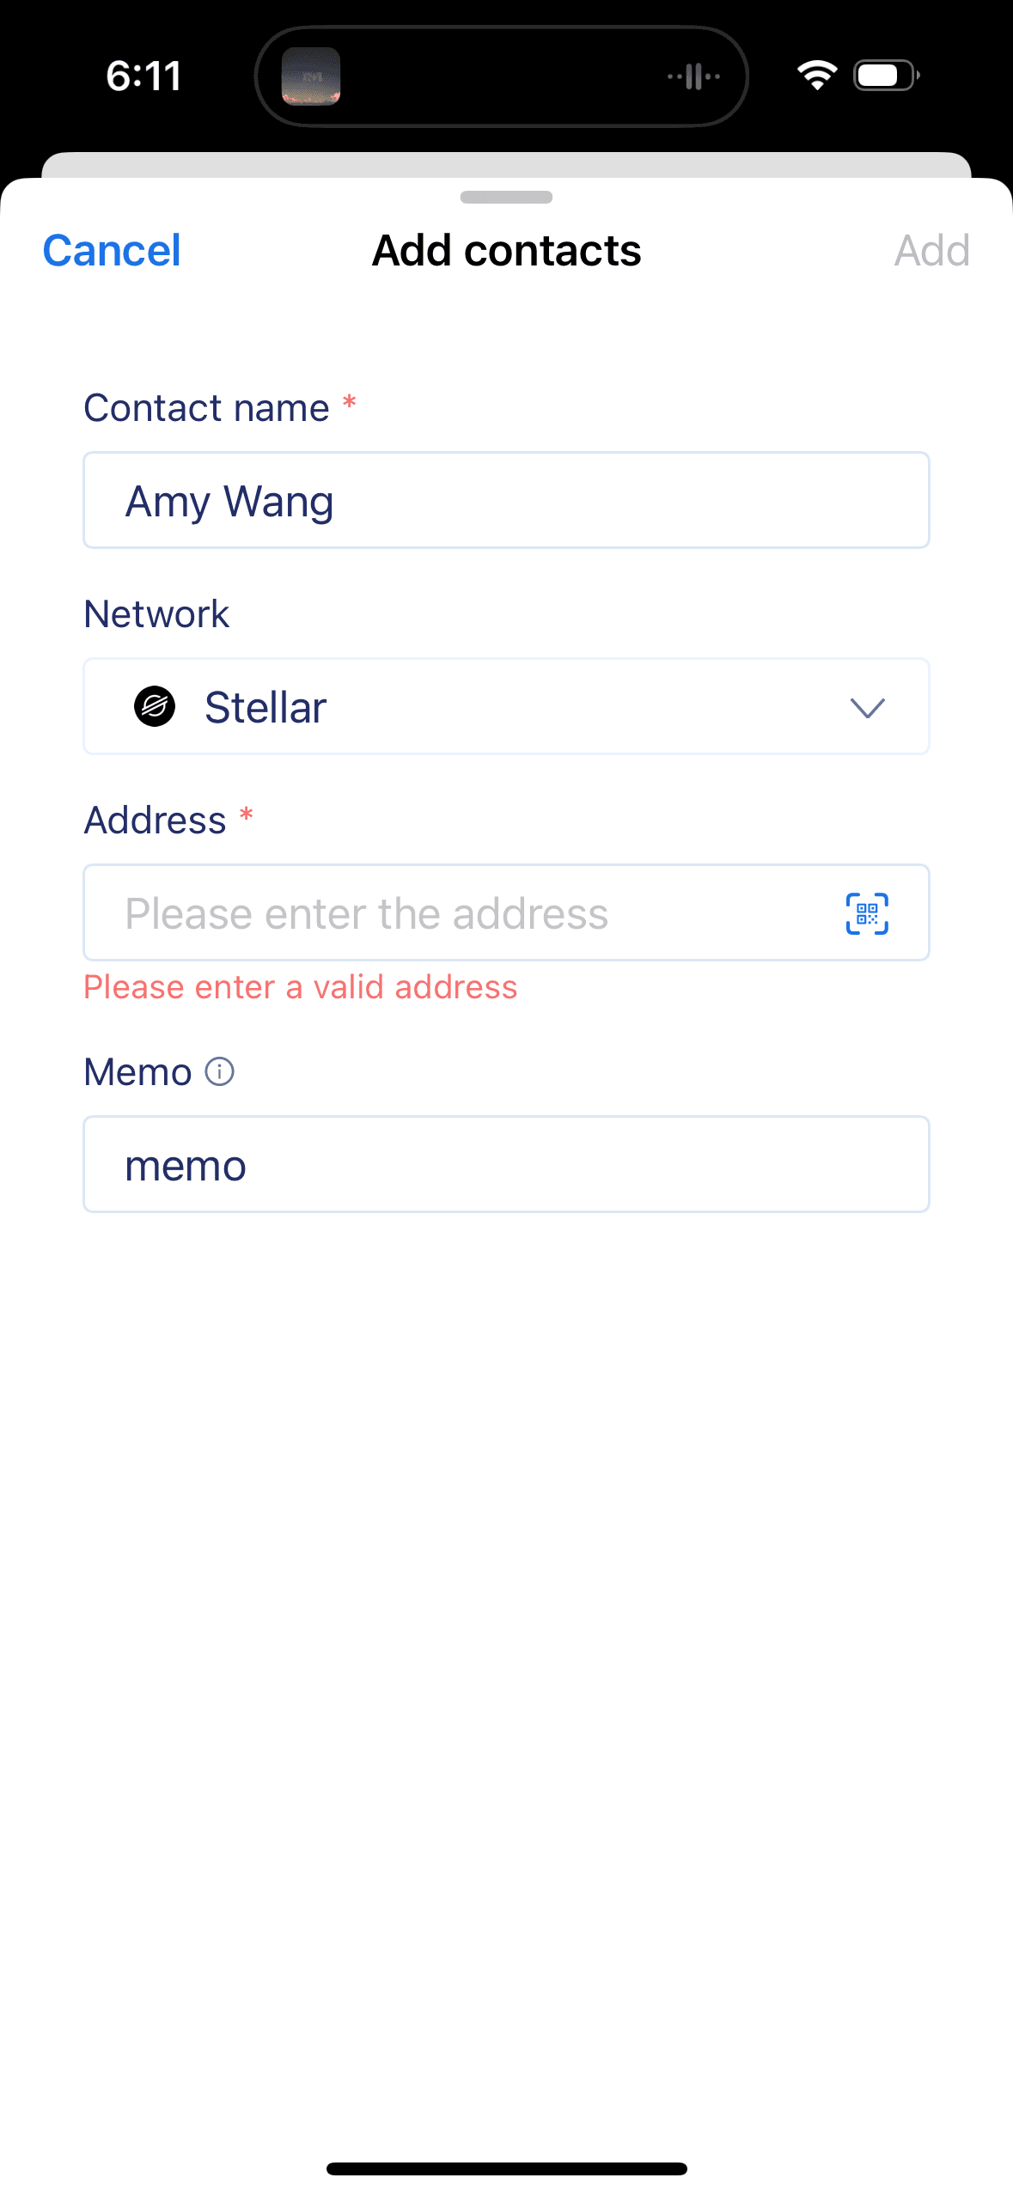Tap the QR code scan icon

point(866,913)
